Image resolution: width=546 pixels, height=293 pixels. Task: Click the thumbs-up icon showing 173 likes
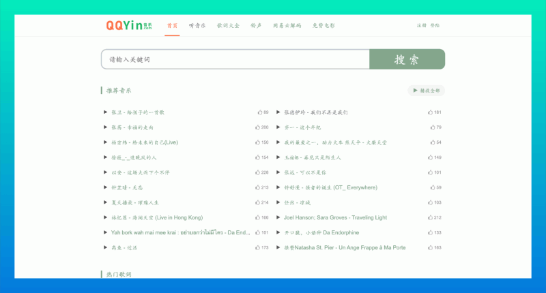pyautogui.click(x=257, y=247)
